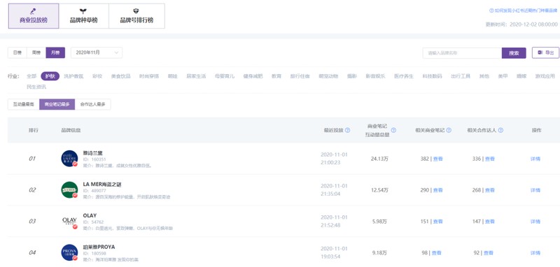Switch ranking period to 周榜

(x=36, y=52)
